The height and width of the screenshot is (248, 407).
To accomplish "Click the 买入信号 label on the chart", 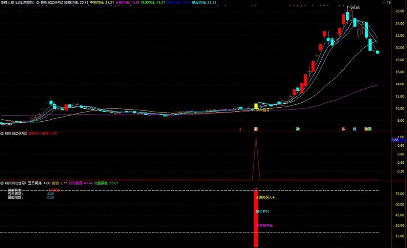I will coord(263,110).
